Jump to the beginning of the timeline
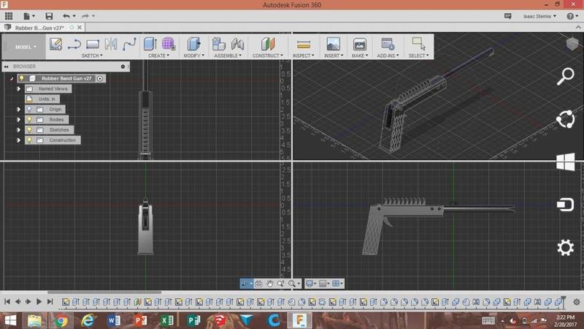Viewport: 584px width, 329px height. pyautogui.click(x=7, y=302)
